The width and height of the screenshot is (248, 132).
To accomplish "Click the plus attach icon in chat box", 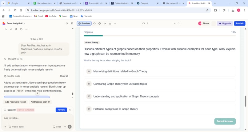I will 5,127.
